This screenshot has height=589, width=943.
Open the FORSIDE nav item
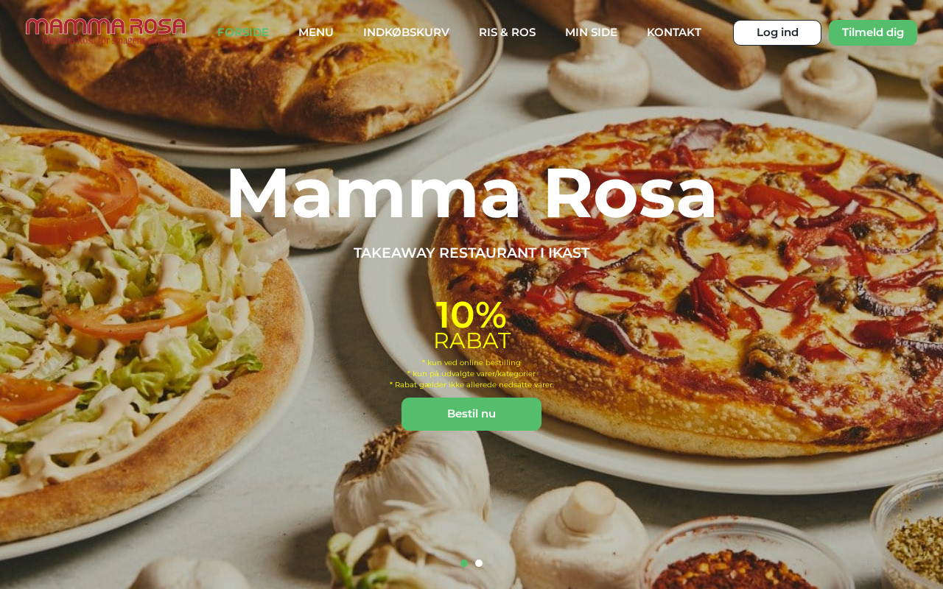point(243,32)
